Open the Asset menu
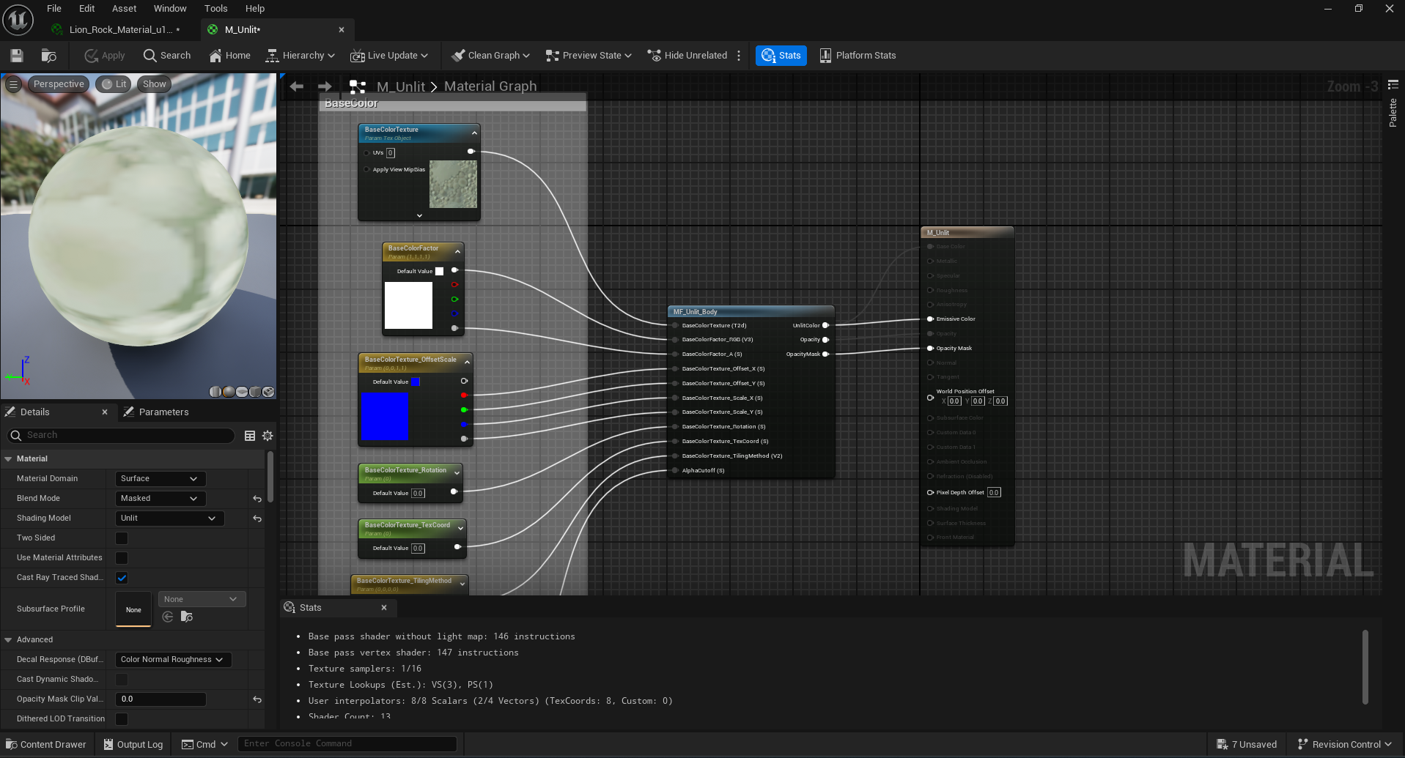 coord(124,9)
